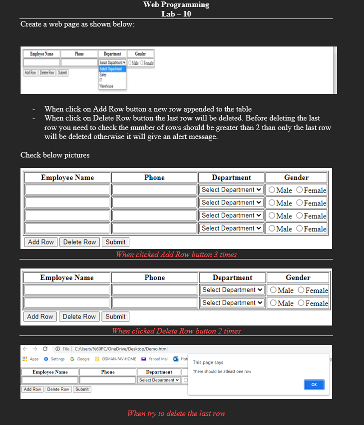
Task: Click Add Row below the two-row table
Action: tap(40, 316)
